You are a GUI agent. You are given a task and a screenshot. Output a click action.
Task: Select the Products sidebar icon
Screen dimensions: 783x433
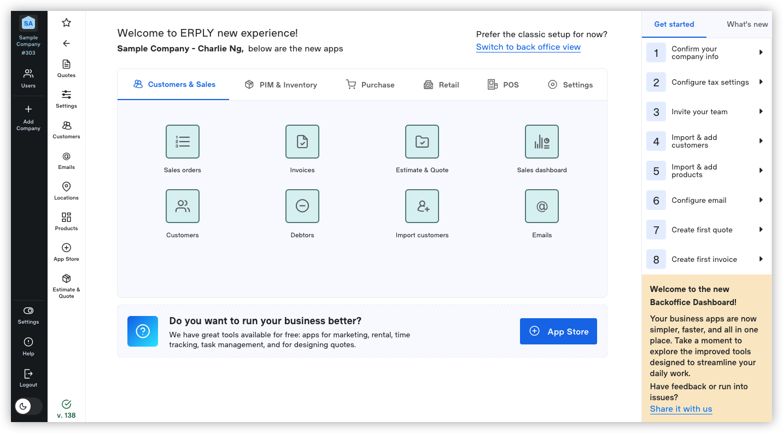click(66, 221)
